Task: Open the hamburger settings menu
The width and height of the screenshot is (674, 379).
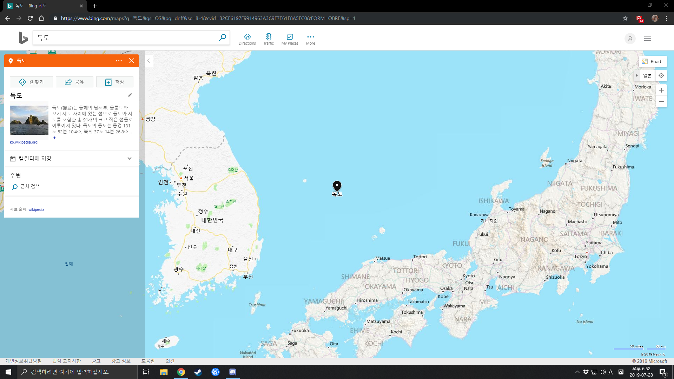Action: pyautogui.click(x=648, y=38)
